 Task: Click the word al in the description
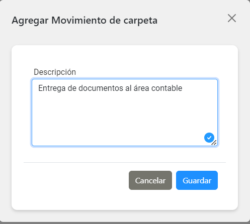click(128, 88)
